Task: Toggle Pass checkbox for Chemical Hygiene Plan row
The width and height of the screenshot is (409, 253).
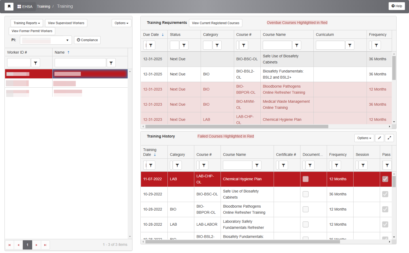Action: tap(385, 179)
